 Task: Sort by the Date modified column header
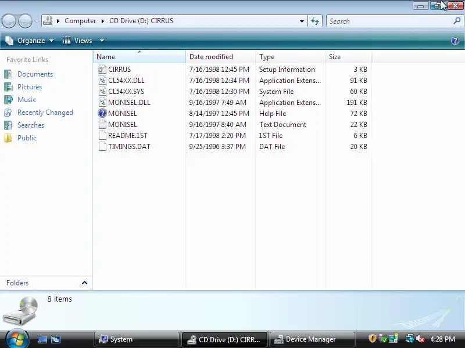(x=220, y=56)
